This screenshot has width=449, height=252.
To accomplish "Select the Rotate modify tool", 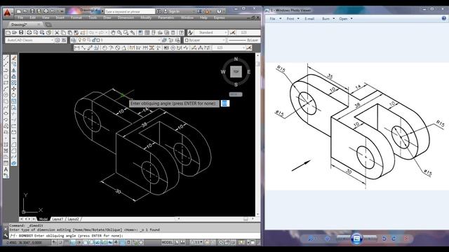I will [14, 95].
